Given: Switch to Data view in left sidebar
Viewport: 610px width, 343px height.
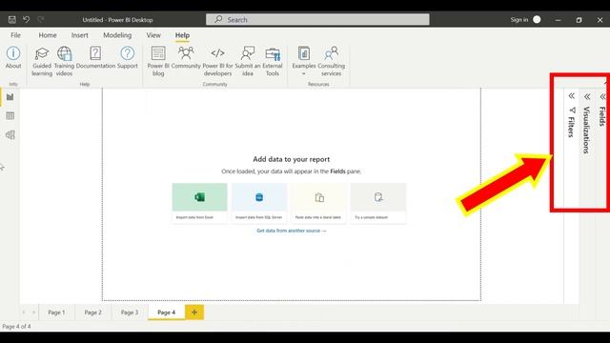Looking at the screenshot, I should tap(10, 116).
